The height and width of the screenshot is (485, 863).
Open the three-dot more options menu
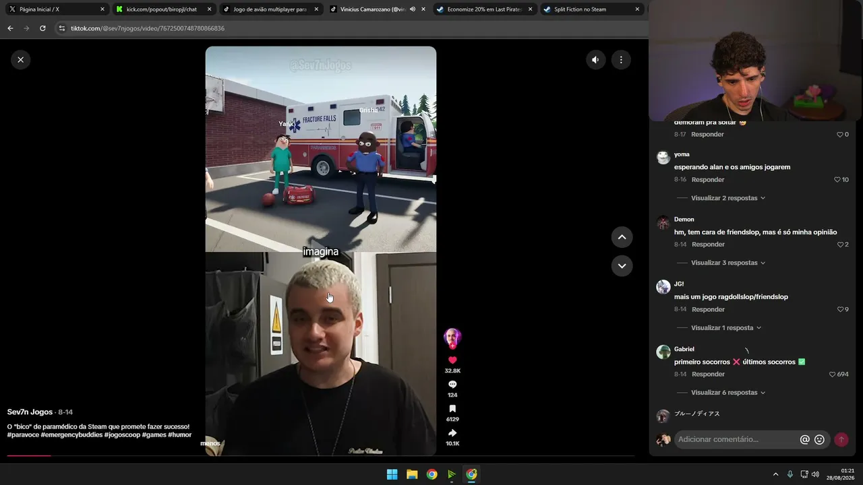click(x=621, y=59)
